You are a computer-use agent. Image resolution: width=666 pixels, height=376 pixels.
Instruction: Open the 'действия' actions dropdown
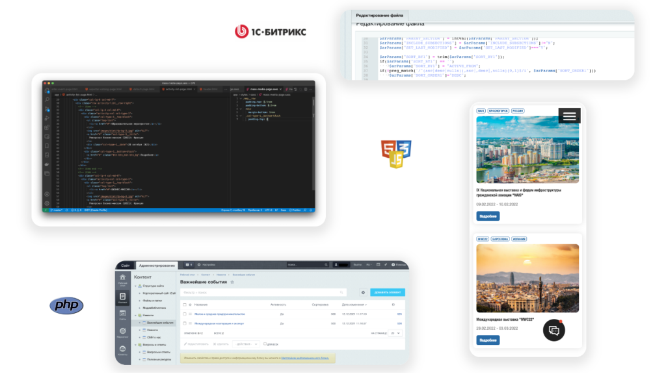246,344
